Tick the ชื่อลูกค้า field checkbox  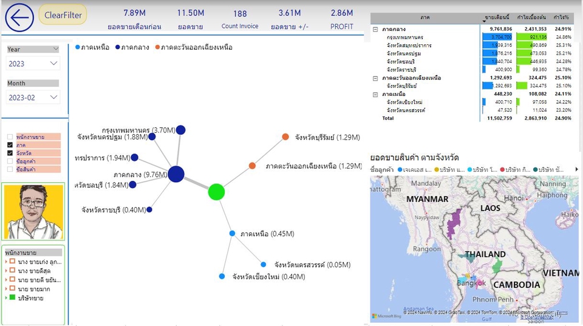click(10, 161)
